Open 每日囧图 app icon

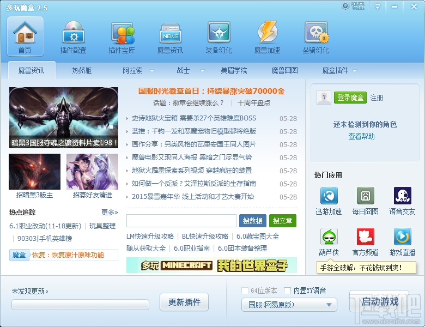[x=366, y=196]
